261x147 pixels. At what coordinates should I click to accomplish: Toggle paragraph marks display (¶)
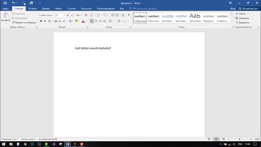(x=129, y=15)
